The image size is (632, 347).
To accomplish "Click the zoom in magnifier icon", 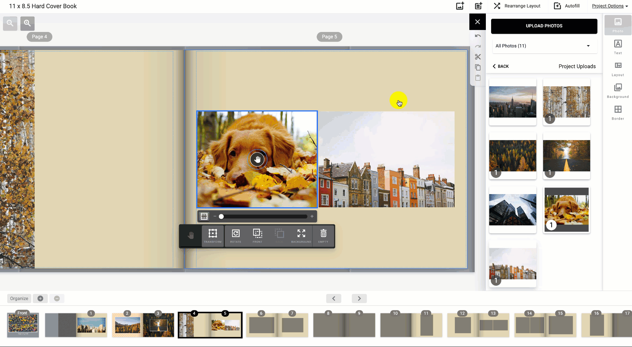I will tap(27, 23).
